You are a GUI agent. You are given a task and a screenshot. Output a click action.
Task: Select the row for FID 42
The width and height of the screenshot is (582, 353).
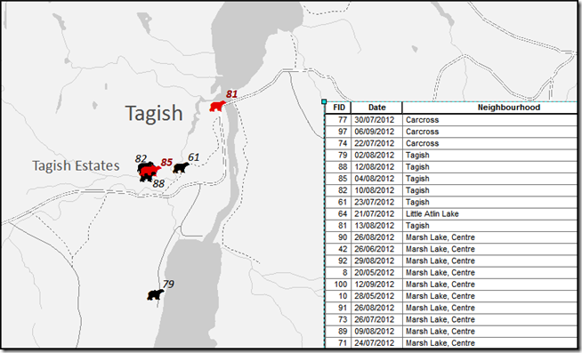tap(451, 249)
